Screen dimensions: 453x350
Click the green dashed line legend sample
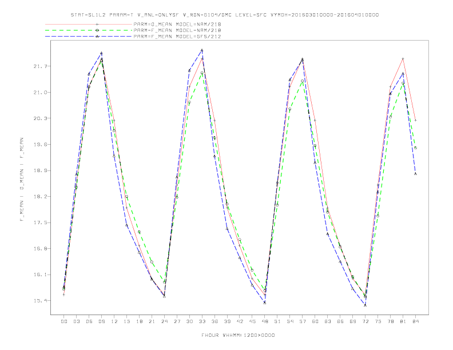[x=89, y=30]
